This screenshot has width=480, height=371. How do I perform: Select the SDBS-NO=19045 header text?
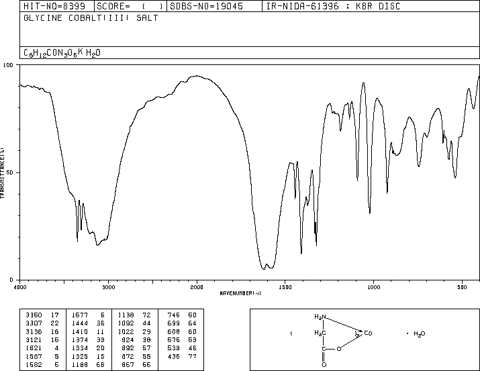[206, 6]
